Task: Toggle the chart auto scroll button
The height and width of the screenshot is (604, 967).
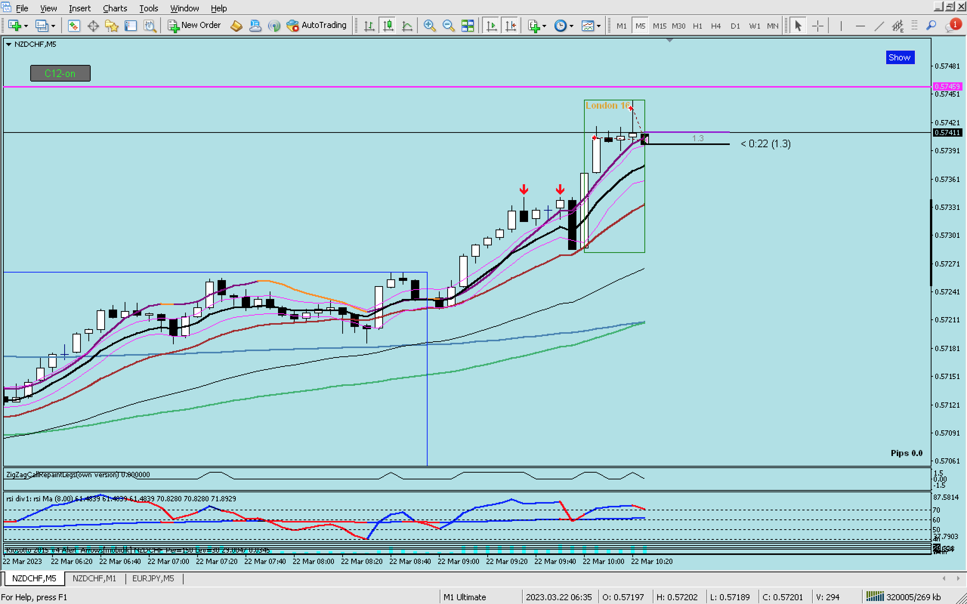Action: click(491, 26)
